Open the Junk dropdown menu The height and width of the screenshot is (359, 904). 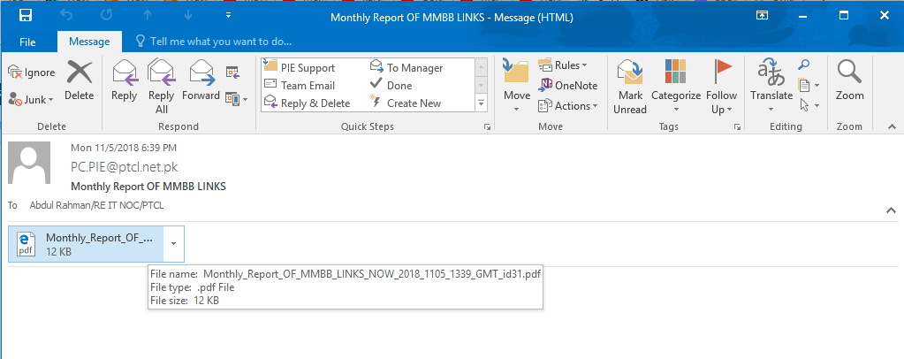pos(32,99)
